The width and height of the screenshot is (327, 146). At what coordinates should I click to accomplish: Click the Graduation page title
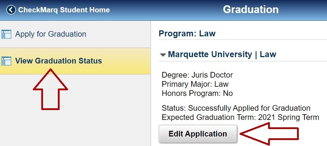click(x=250, y=10)
